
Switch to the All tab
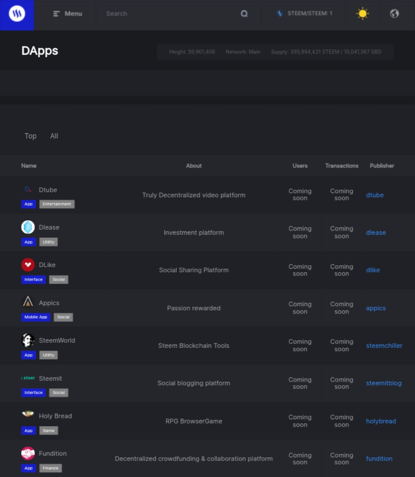tap(54, 136)
